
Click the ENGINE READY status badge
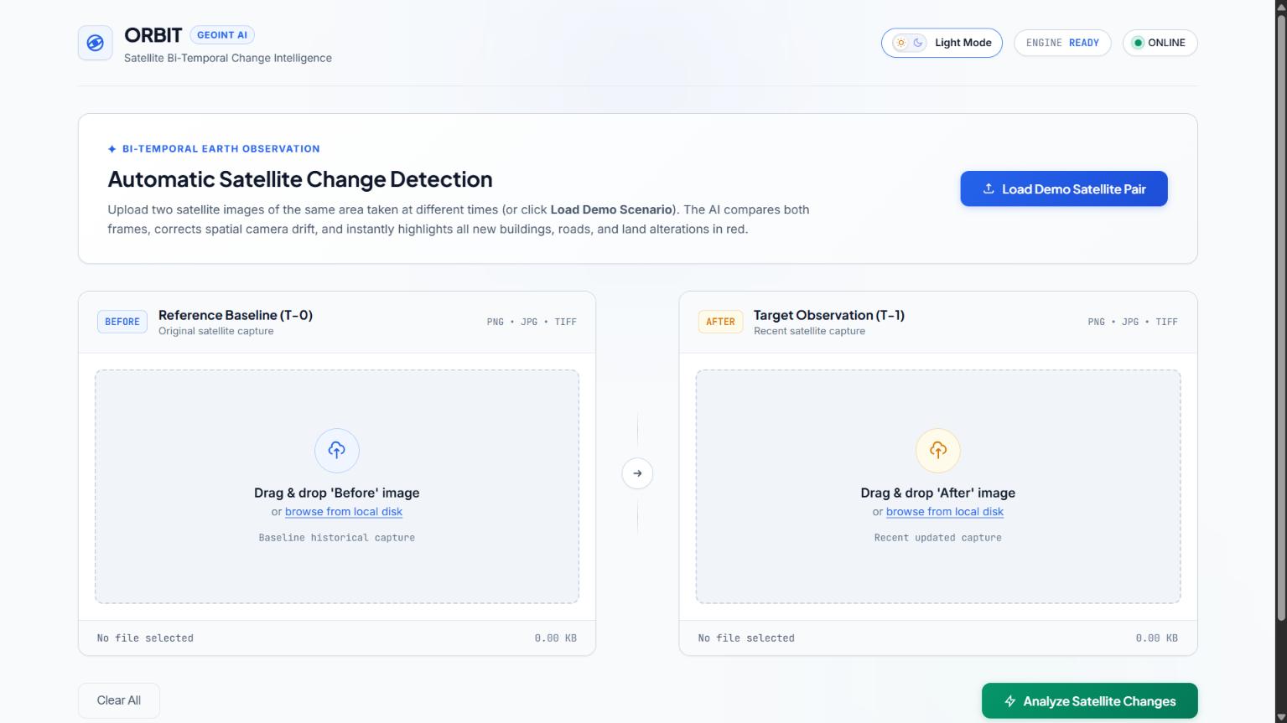pos(1062,43)
